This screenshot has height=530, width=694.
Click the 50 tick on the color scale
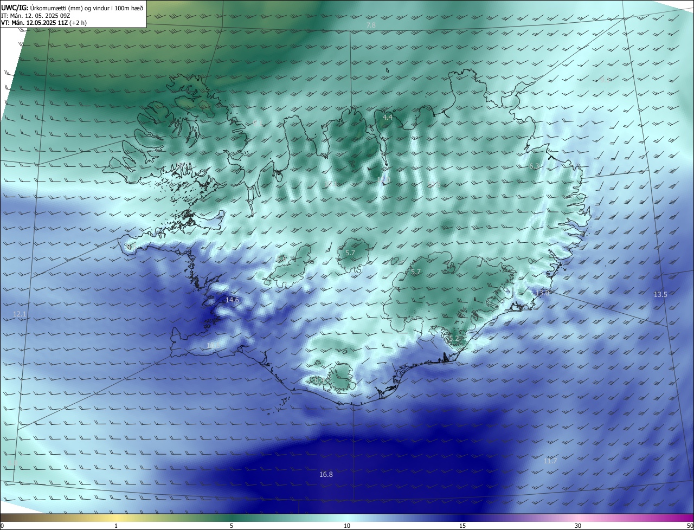coord(689,526)
